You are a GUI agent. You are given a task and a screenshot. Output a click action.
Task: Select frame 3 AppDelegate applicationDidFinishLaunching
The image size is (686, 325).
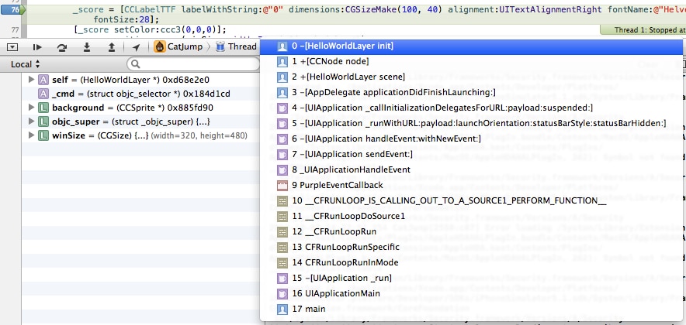coord(471,93)
